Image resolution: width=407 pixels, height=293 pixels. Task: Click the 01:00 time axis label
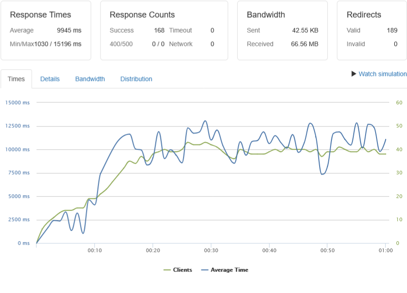385,250
